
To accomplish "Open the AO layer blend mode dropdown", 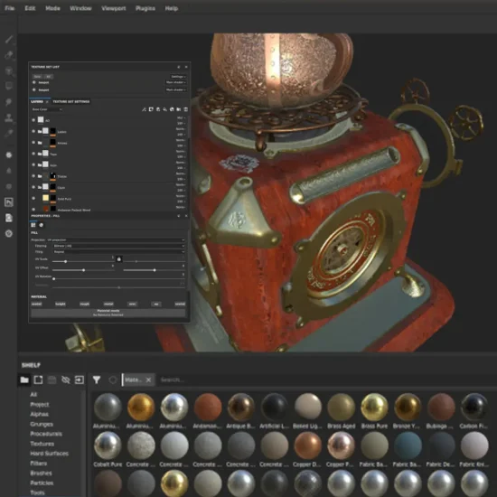I will 181,117.
